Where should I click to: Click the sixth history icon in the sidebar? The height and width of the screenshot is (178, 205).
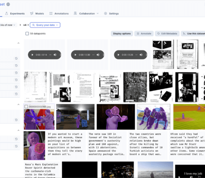[16, 94]
